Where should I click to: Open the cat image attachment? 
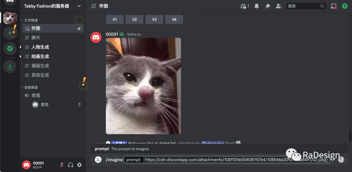click(x=143, y=86)
